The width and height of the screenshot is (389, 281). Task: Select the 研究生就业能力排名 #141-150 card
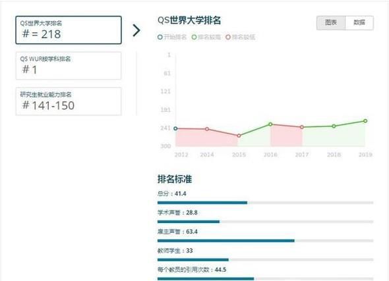pos(69,101)
